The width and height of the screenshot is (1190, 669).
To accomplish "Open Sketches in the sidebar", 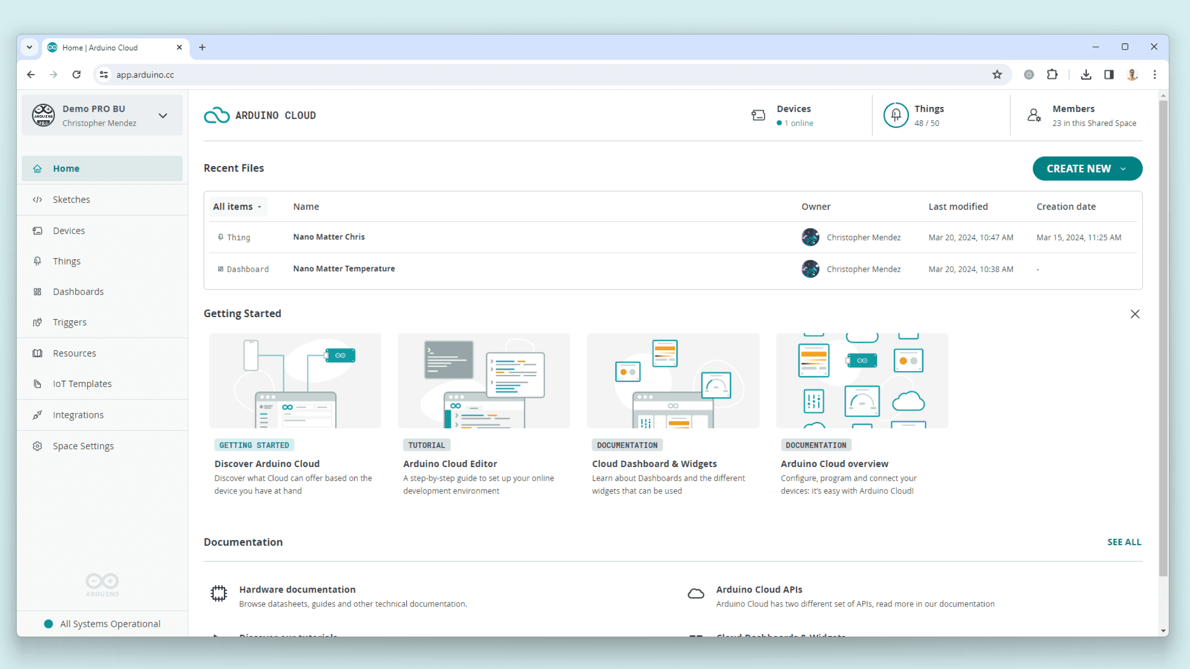I will click(x=71, y=199).
